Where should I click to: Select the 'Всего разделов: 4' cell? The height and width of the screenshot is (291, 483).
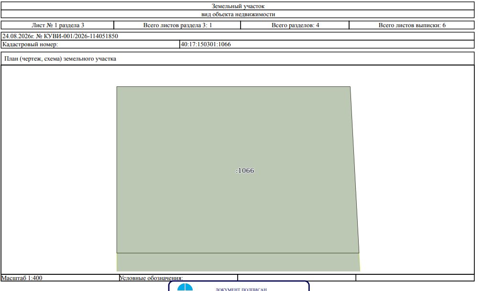click(295, 25)
